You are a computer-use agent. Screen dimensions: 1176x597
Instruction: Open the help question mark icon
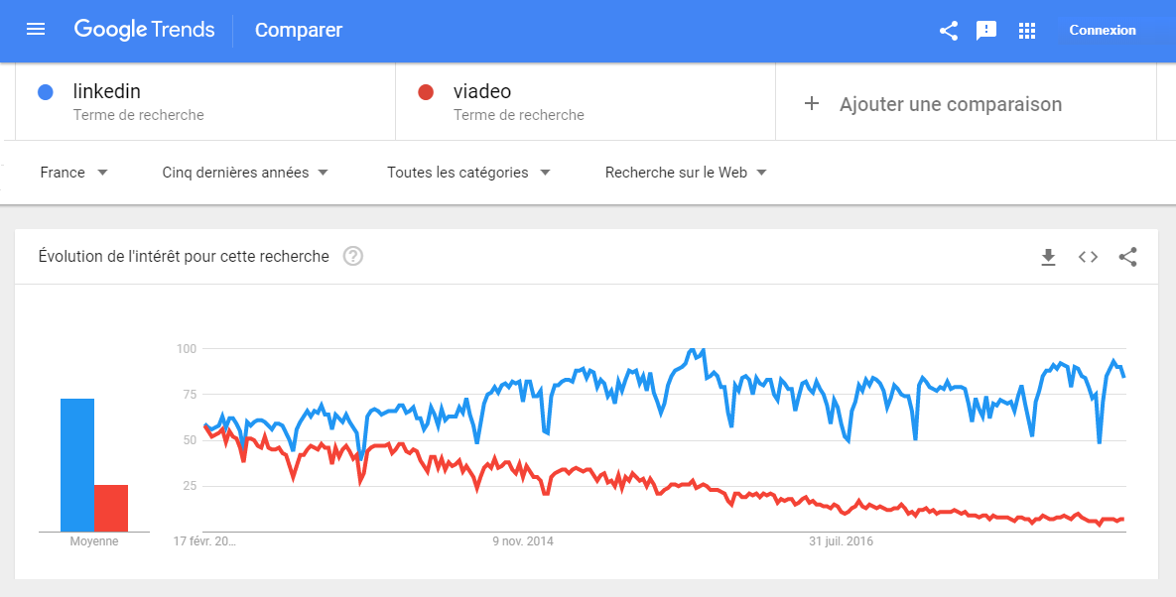click(x=353, y=256)
